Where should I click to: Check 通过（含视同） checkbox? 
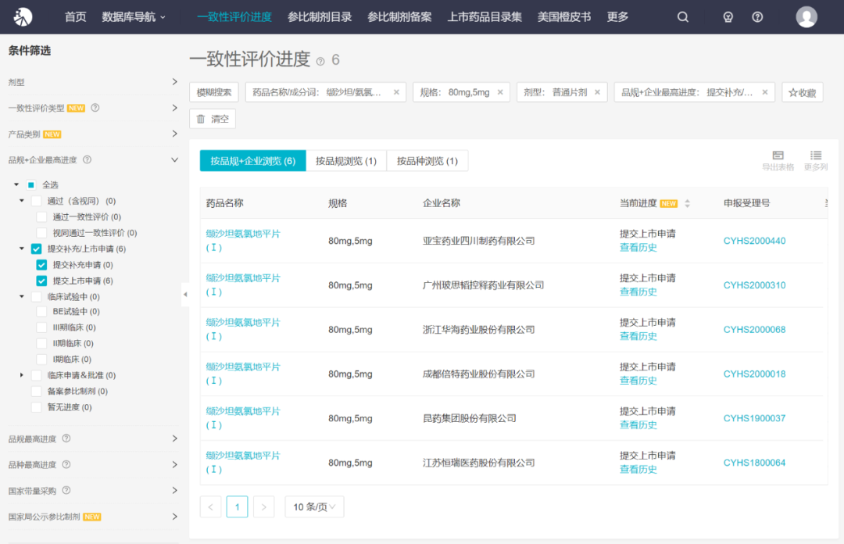click(x=37, y=201)
